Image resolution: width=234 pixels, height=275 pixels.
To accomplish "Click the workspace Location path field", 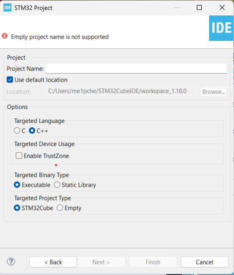I will (x=122, y=91).
